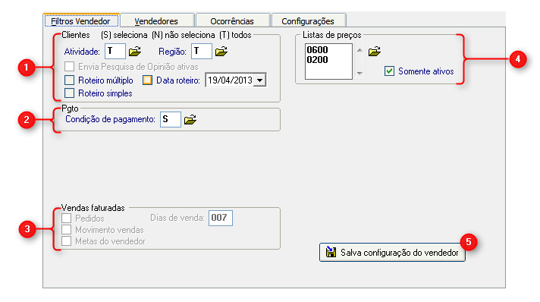Click the Dias de venda field

pos(221,218)
